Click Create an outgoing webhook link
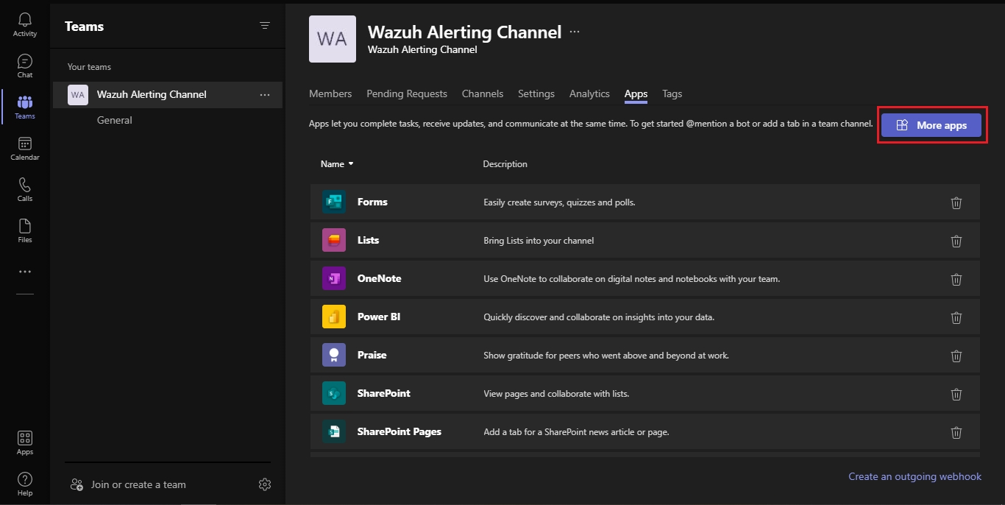Image resolution: width=1005 pixels, height=505 pixels. pyautogui.click(x=915, y=476)
